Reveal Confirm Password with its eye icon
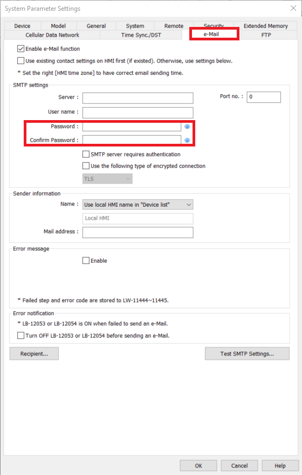This screenshot has height=475, width=302. click(x=187, y=140)
